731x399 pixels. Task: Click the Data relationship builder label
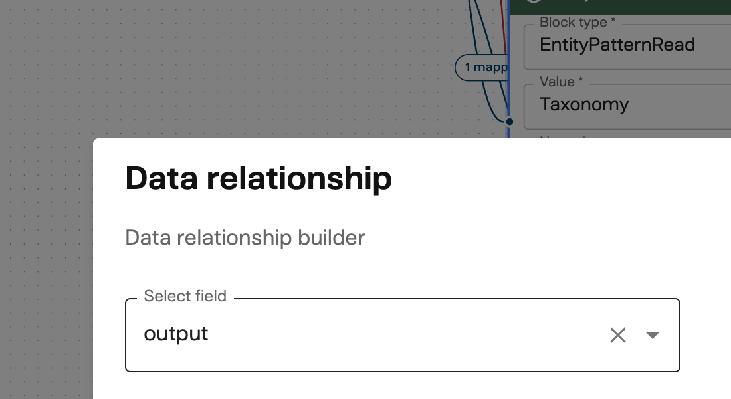[245, 237]
